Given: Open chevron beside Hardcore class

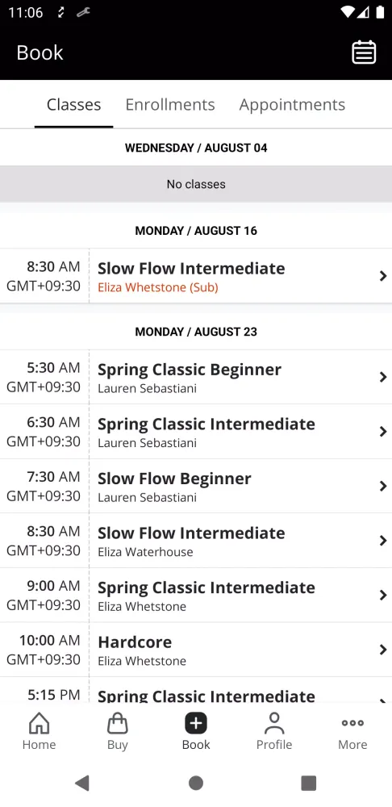Looking at the screenshot, I should 383,650.
